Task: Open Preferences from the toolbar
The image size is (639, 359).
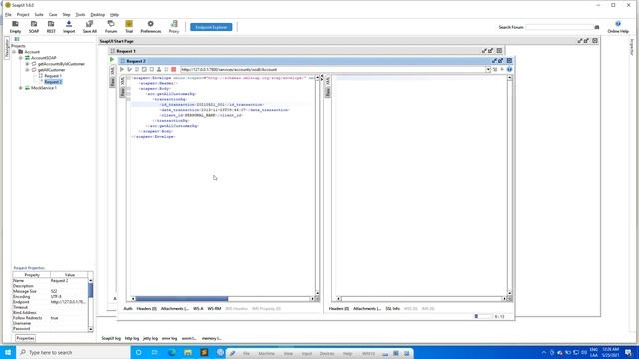Action: [x=151, y=27]
